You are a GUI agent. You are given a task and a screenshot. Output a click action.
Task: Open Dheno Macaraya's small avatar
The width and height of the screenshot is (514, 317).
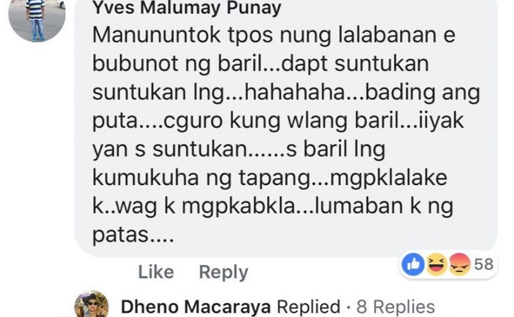(92, 304)
